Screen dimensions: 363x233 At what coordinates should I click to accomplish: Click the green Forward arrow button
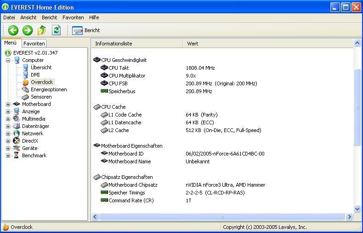click(x=28, y=30)
